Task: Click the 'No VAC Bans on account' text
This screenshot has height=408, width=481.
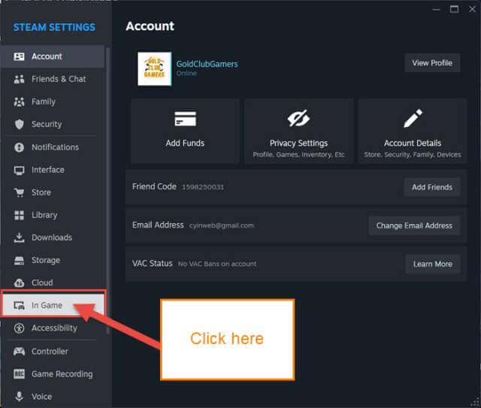Action: click(217, 264)
